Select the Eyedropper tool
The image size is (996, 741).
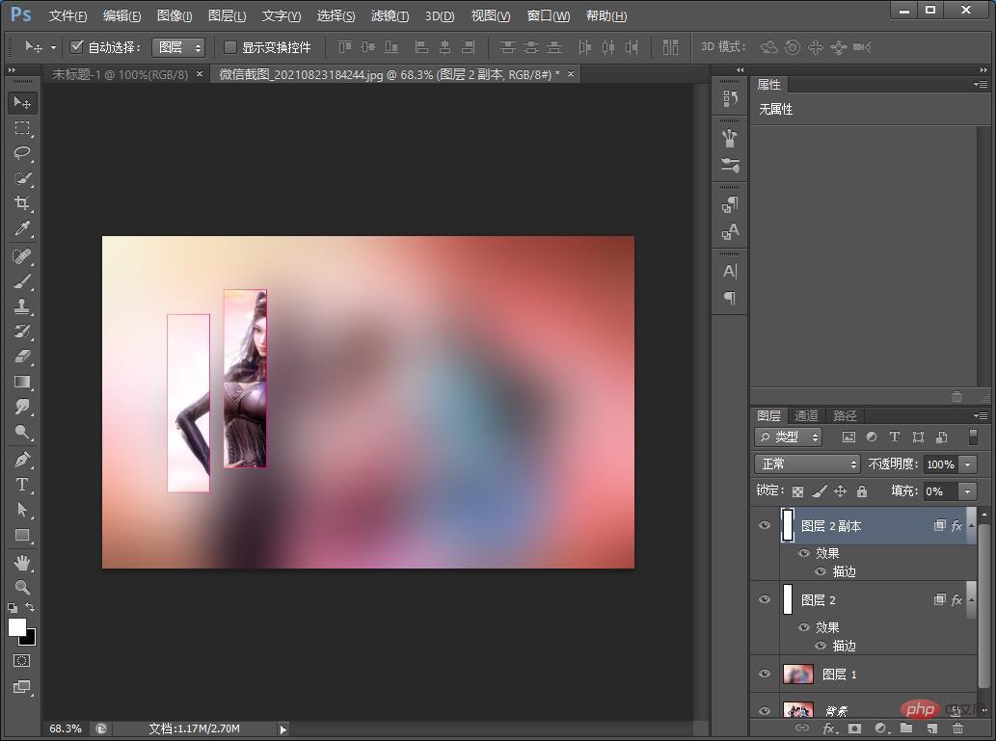coord(22,228)
